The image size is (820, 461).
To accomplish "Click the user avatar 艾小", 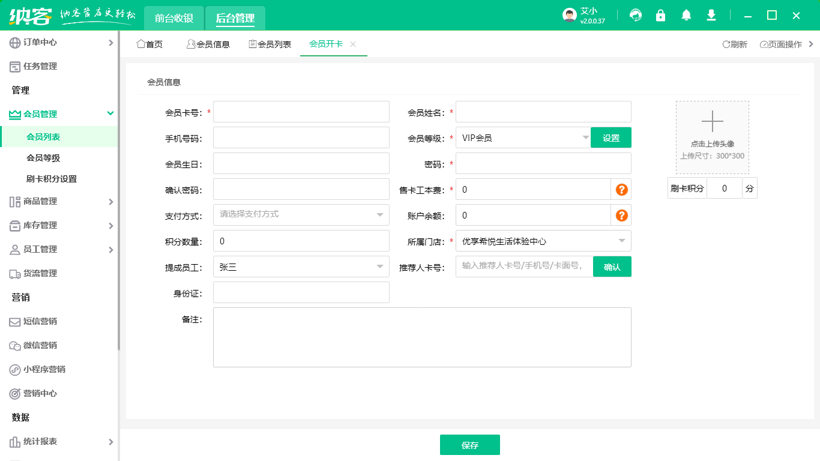I will [x=570, y=16].
